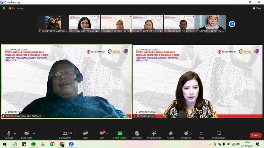Open Reactions menu
Screen dimensions: 264x148
coord(186,135)
